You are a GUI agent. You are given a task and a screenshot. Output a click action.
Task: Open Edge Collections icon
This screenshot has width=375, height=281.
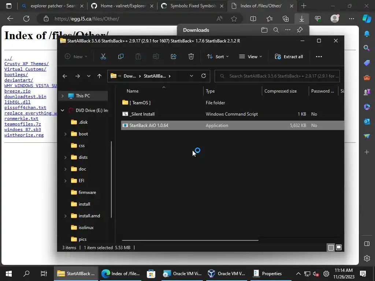tap(286, 19)
